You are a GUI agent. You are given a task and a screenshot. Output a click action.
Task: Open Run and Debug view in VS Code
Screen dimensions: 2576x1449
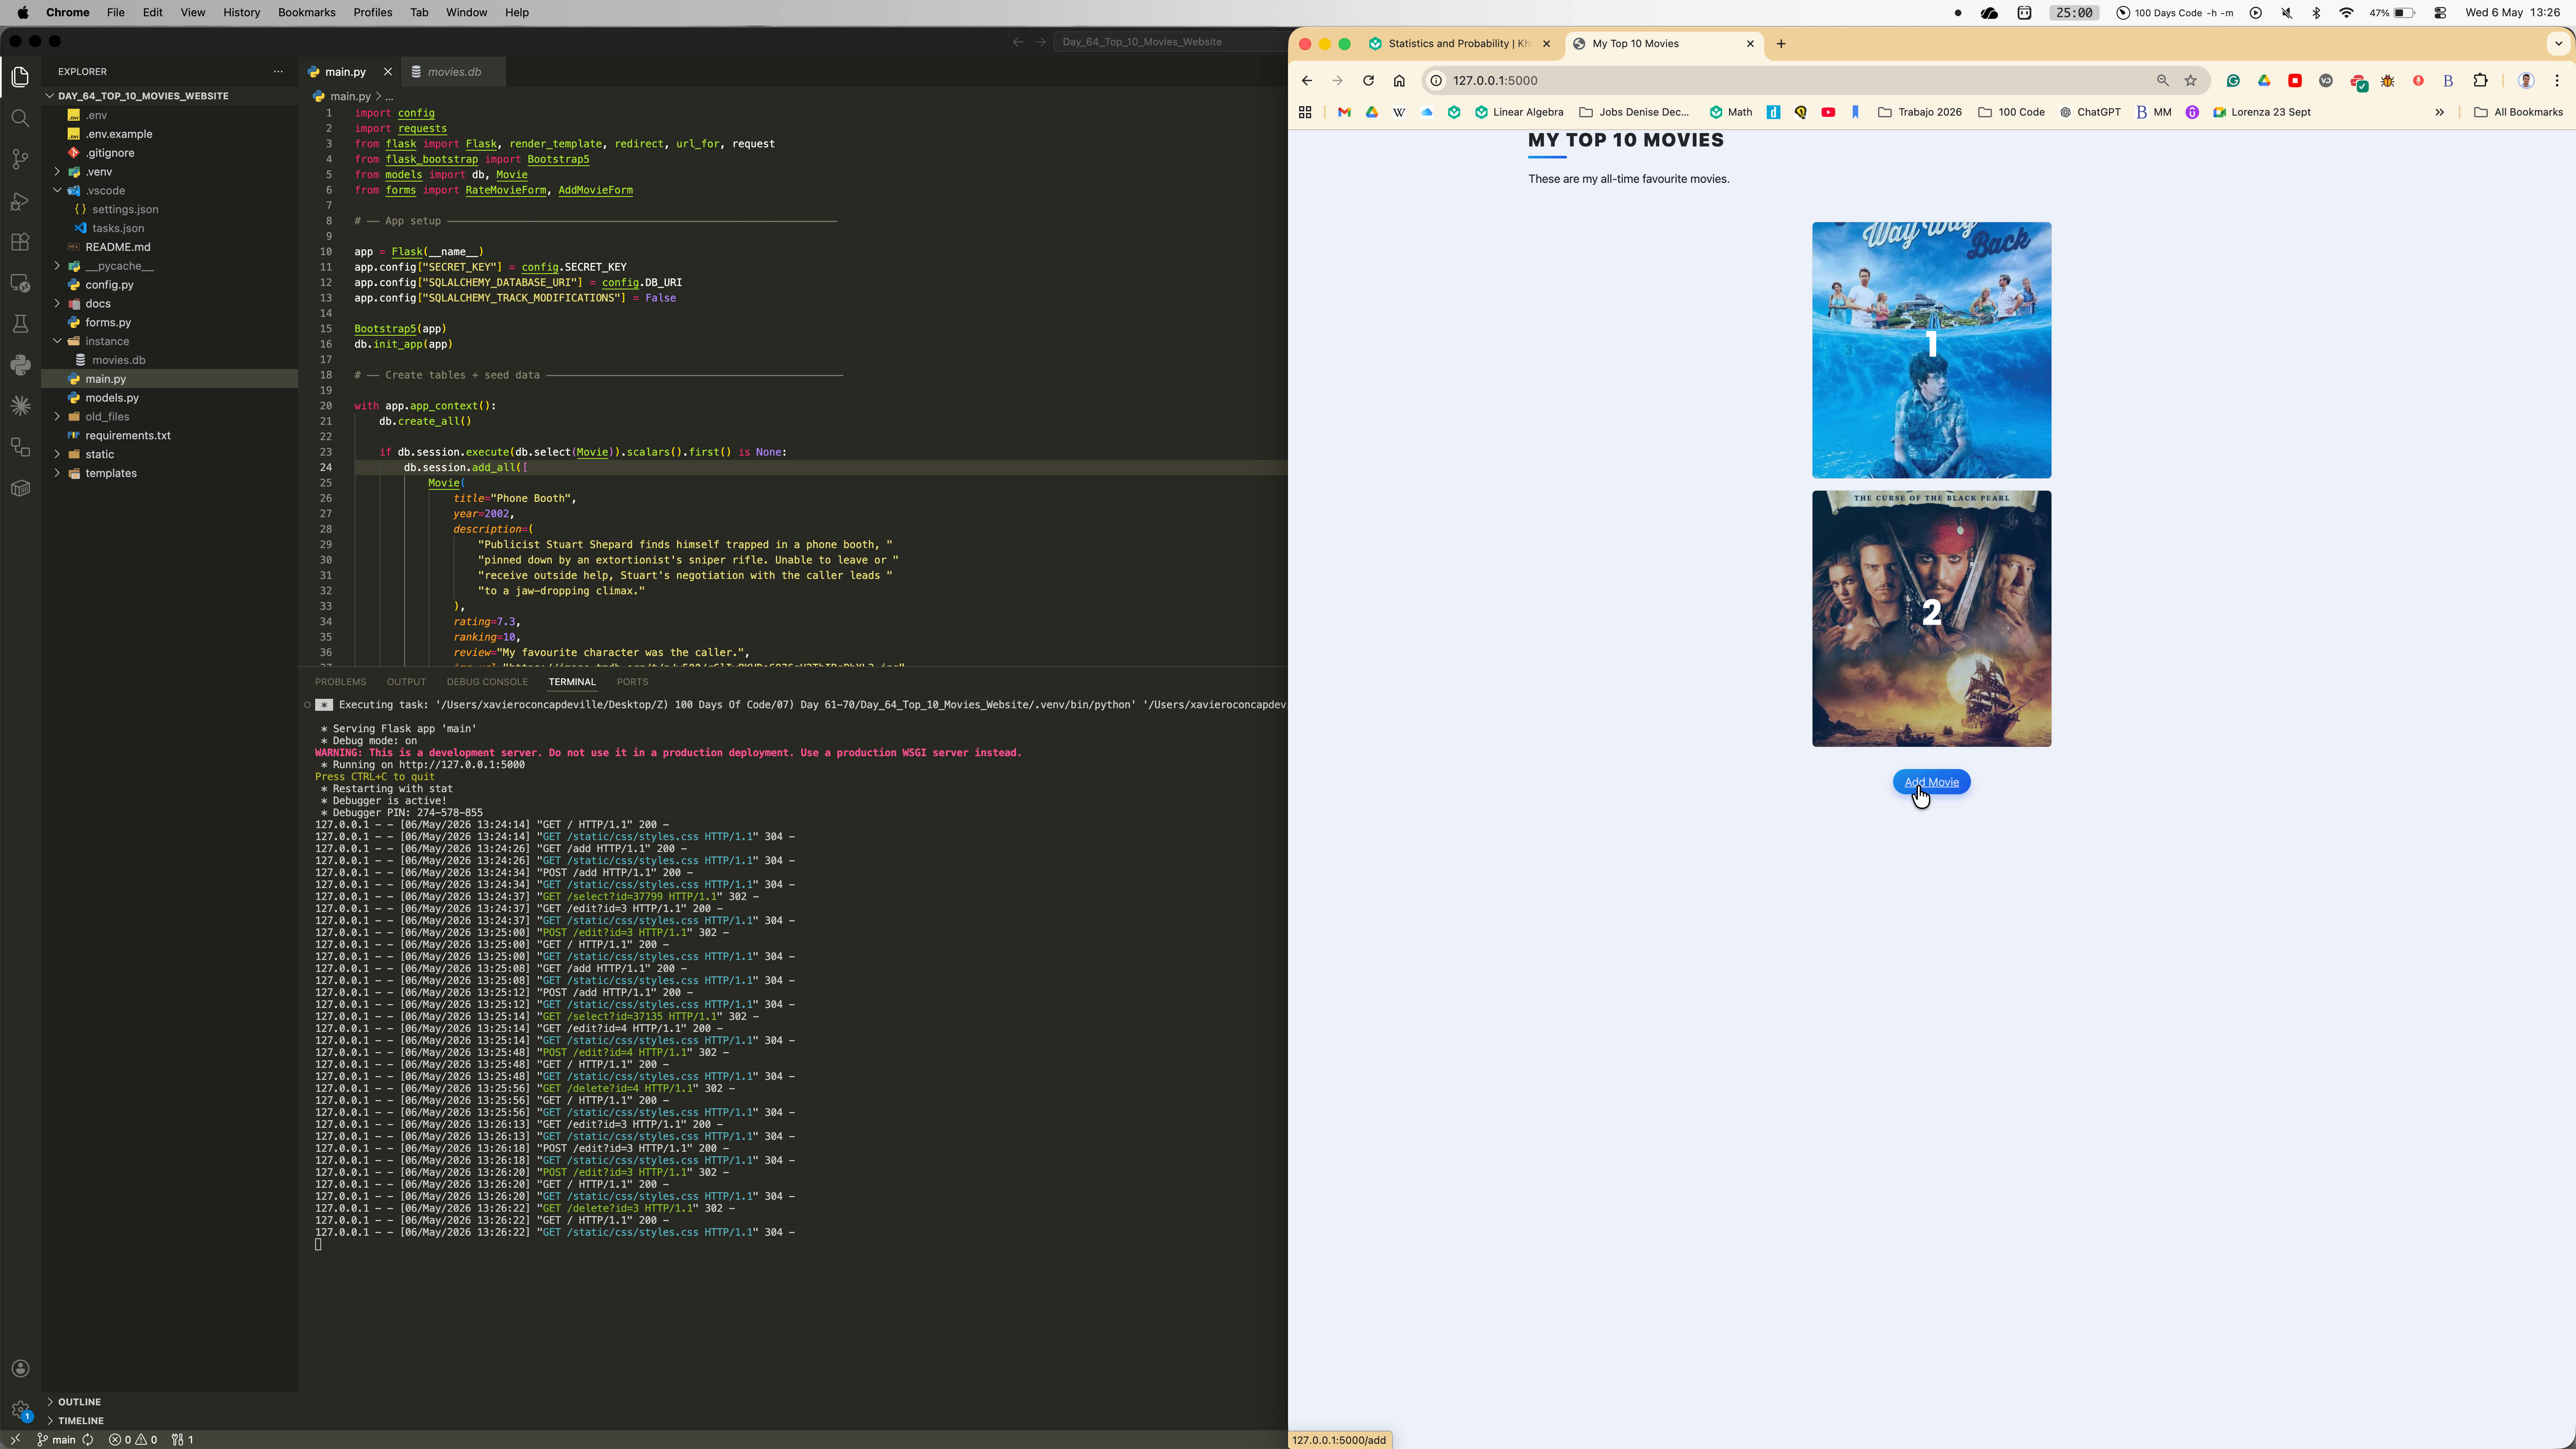[x=20, y=201]
